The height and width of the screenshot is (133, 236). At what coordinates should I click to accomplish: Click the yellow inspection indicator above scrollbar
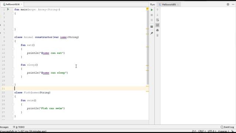147,9
